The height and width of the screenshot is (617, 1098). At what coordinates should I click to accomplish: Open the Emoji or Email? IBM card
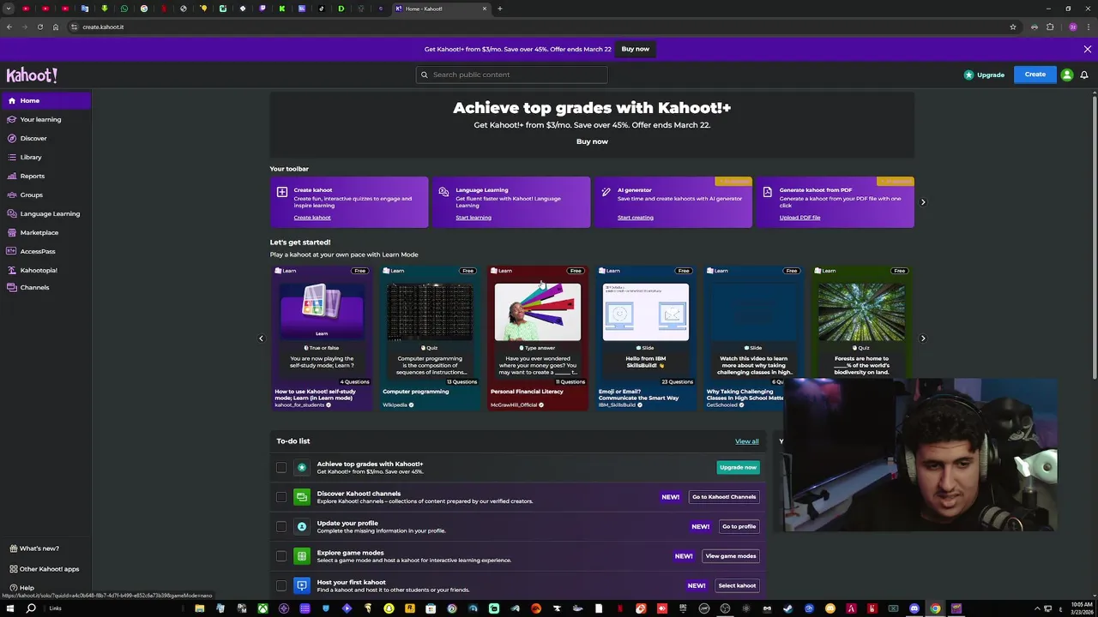coord(646,338)
